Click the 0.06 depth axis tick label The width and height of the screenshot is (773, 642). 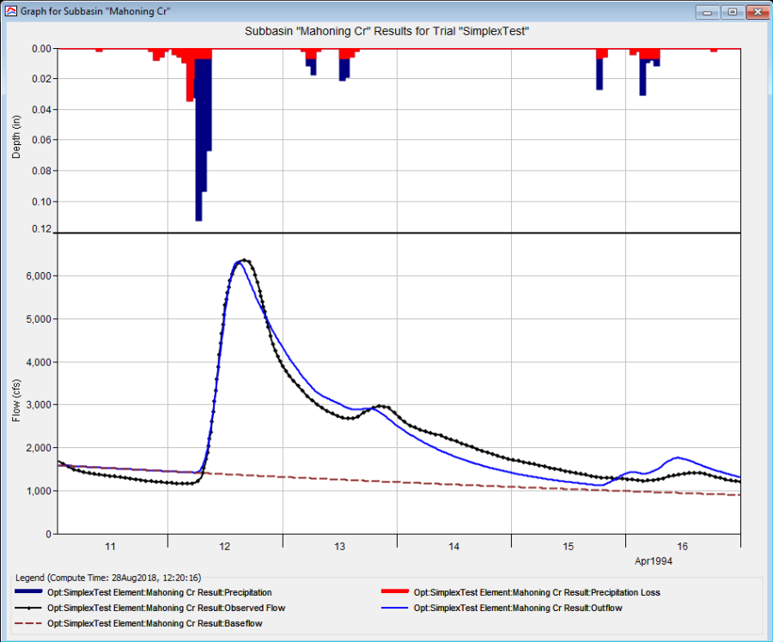pyautogui.click(x=41, y=140)
